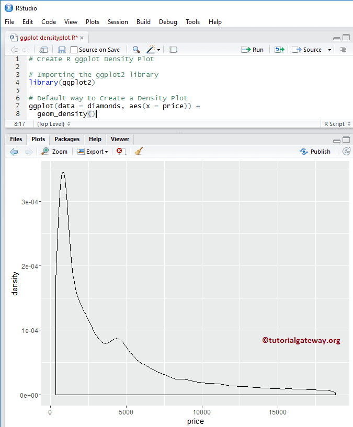Image resolution: width=353 pixels, height=427 pixels.
Task: Click the Publish button
Action: click(x=315, y=152)
